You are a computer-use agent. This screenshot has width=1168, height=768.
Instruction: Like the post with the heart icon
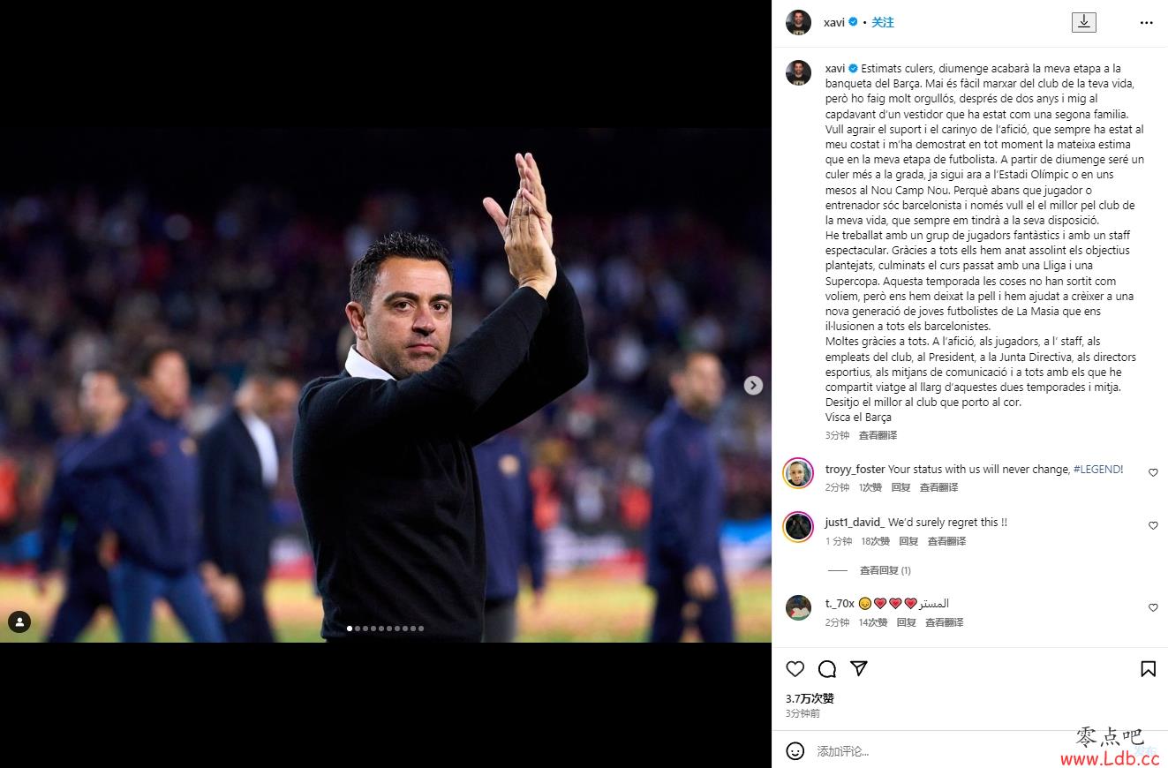[795, 669]
